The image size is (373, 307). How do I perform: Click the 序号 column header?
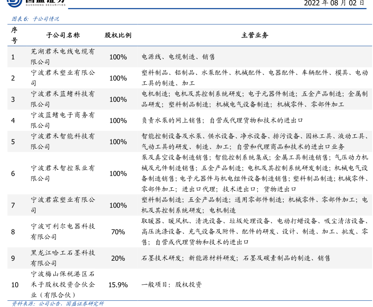coord(14,35)
